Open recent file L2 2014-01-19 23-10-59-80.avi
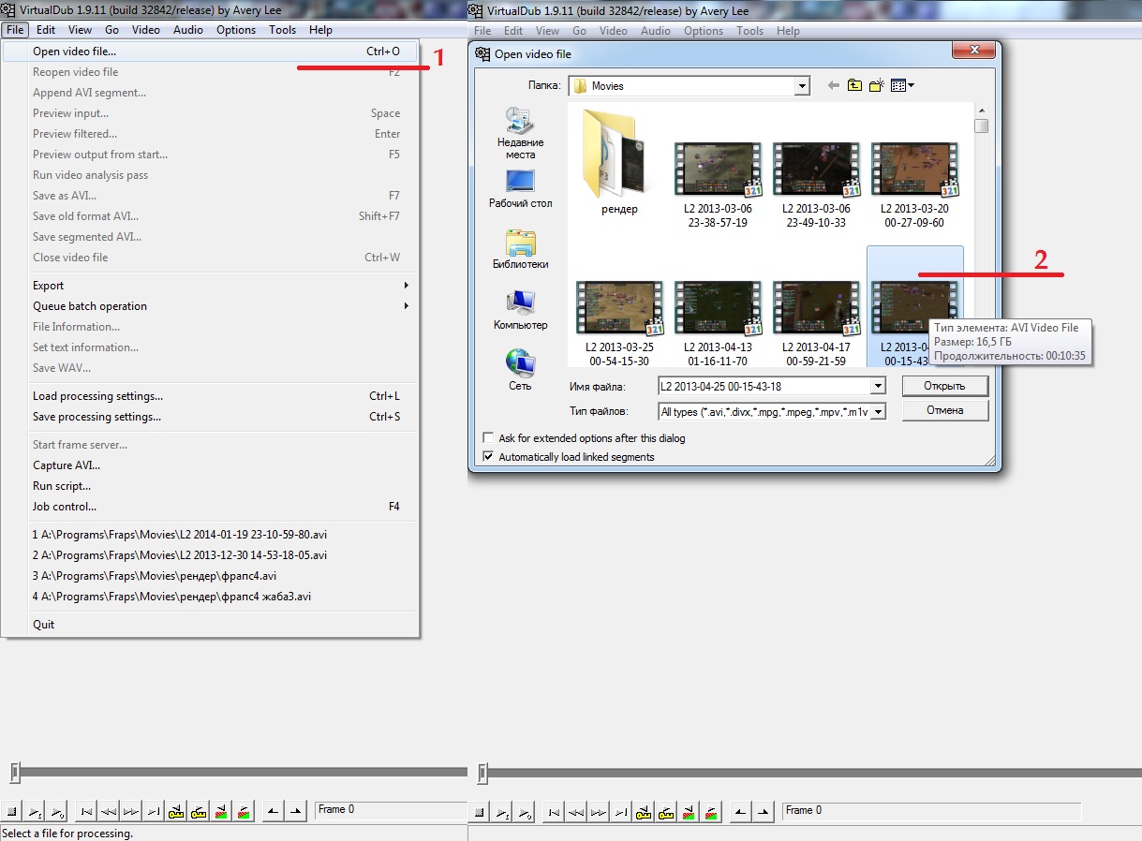This screenshot has height=841, width=1142. point(210,535)
